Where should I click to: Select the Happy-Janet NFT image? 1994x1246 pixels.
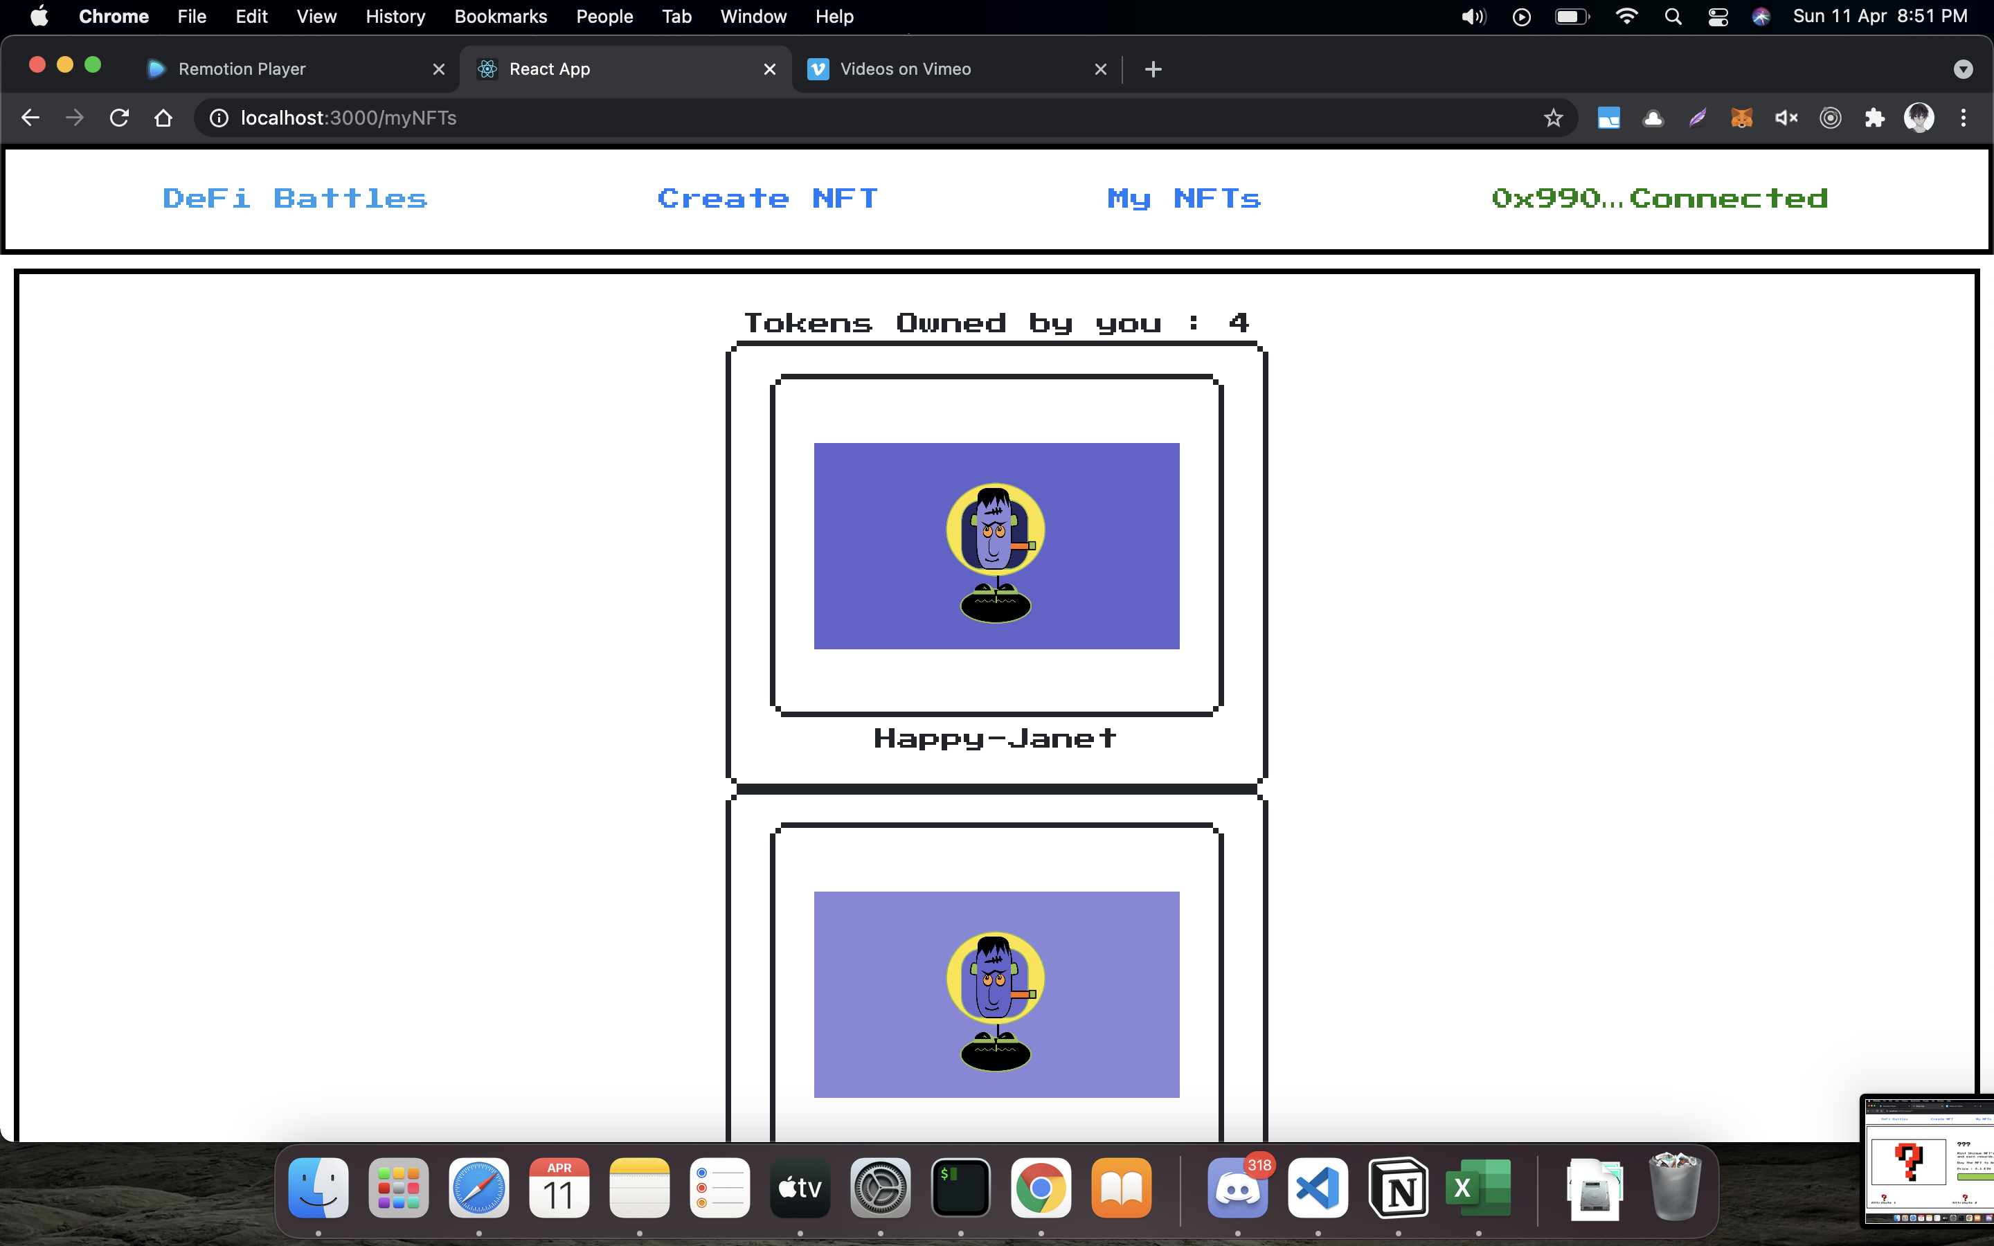pos(996,545)
